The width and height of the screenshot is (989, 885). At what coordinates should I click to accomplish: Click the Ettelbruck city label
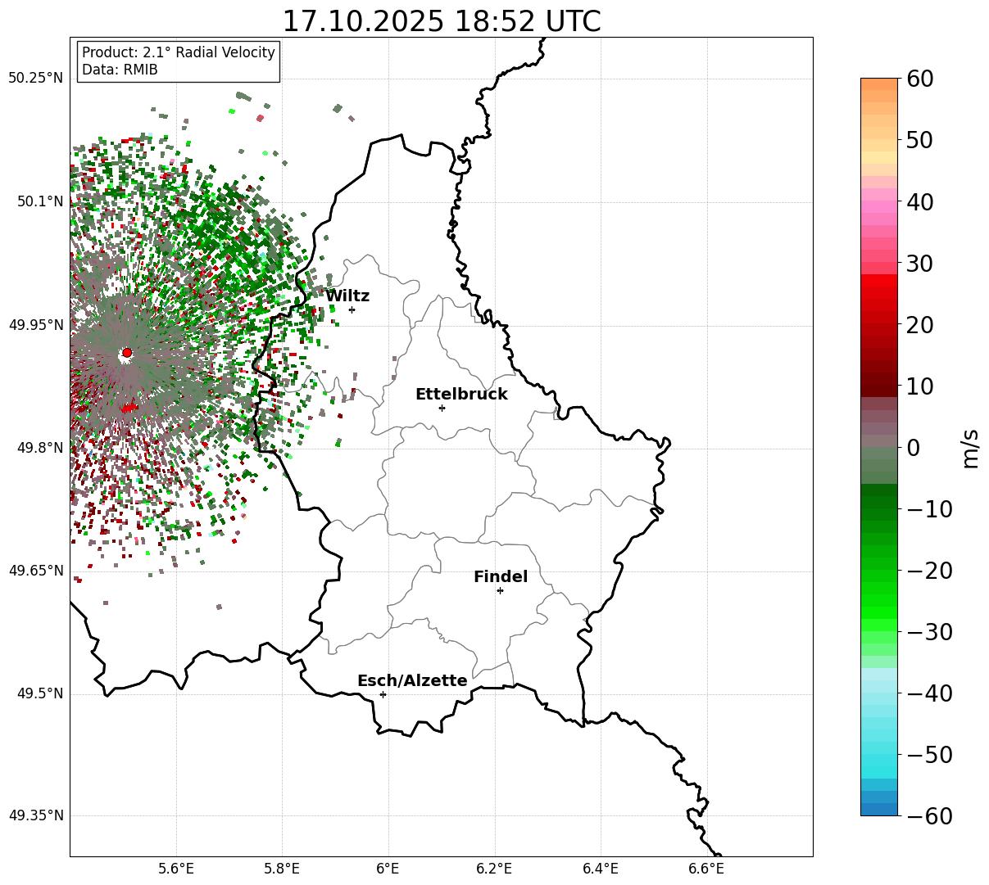(x=461, y=395)
